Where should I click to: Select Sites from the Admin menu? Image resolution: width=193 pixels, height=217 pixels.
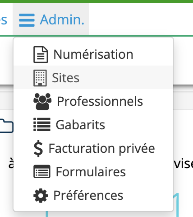tap(93, 77)
